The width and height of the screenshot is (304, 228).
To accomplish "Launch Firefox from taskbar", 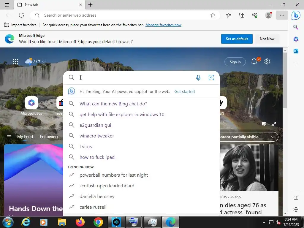I will pos(80,222).
